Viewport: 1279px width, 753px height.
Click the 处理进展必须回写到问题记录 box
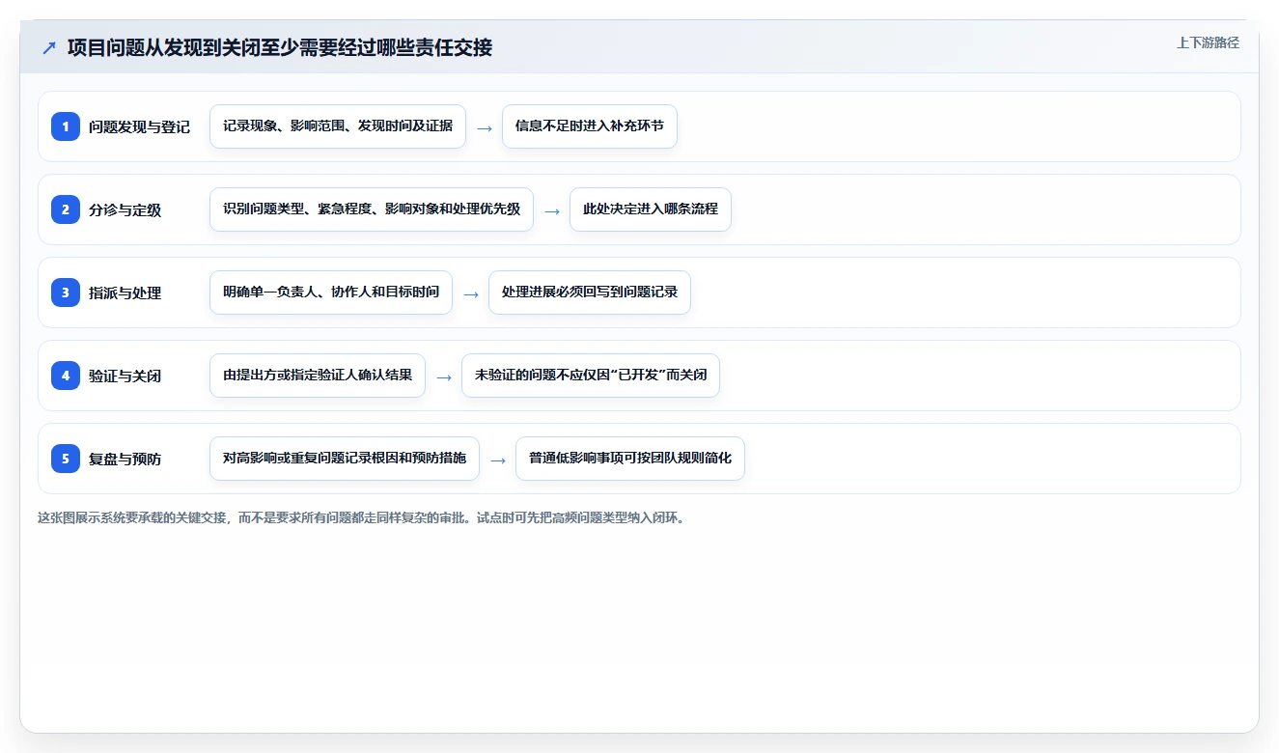590,293
